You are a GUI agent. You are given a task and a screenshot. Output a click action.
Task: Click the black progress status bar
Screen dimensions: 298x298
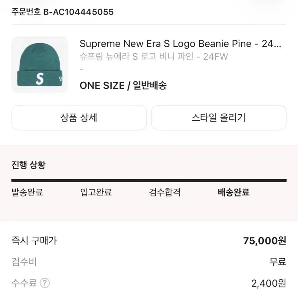(149, 180)
